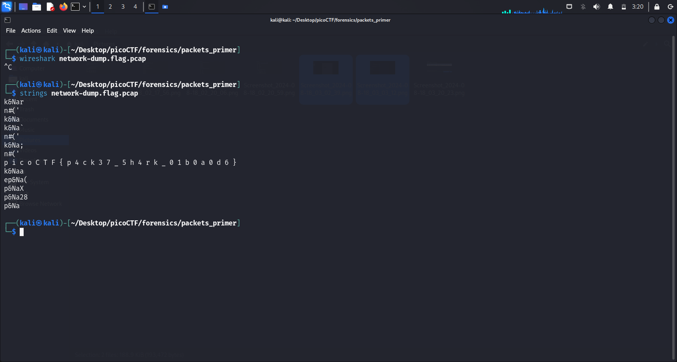The height and width of the screenshot is (362, 677).
Task: Open the notifications bell
Action: pos(610,7)
